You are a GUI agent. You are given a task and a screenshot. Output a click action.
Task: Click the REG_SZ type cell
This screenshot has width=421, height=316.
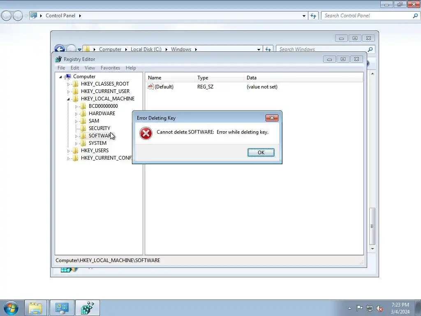click(206, 87)
